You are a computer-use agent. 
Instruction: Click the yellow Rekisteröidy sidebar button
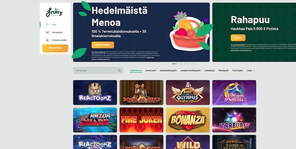click(55, 48)
